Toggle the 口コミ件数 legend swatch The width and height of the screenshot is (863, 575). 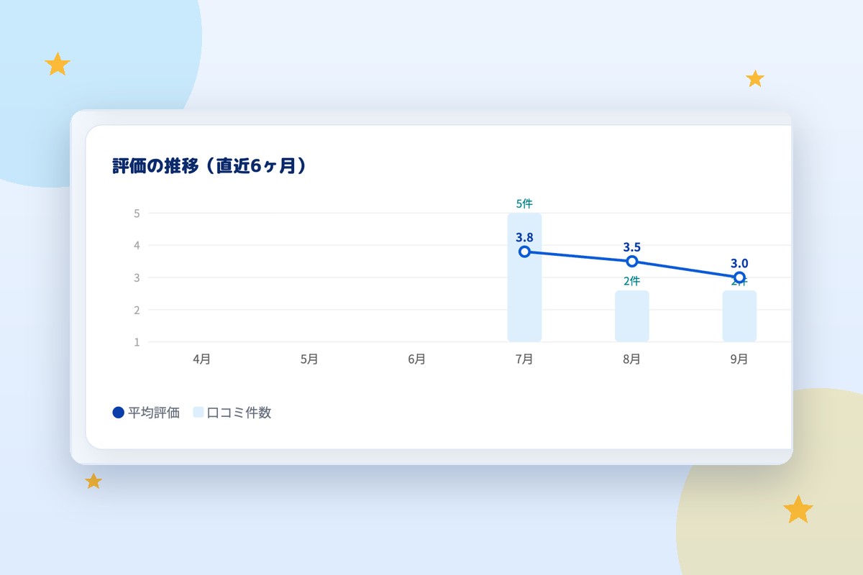(x=198, y=413)
